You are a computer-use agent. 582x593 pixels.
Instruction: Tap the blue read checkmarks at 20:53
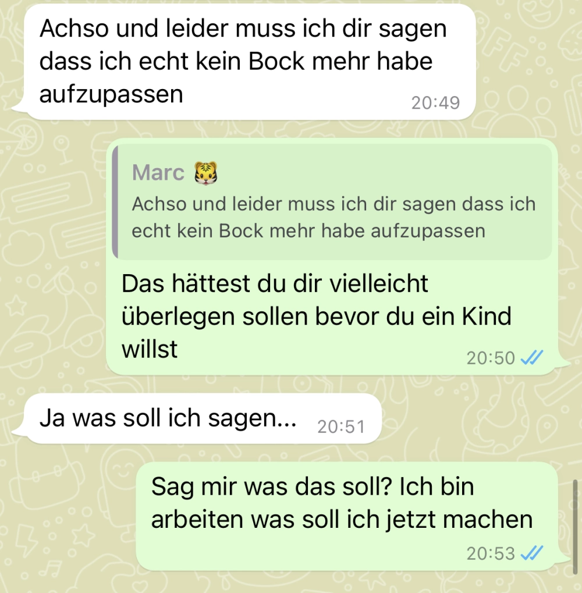tap(532, 553)
